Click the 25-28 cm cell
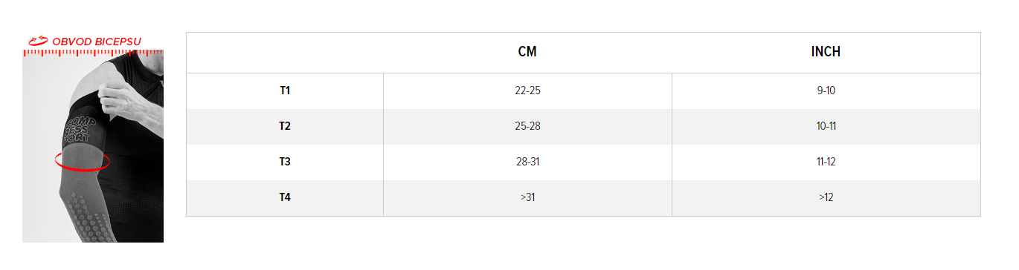 (527, 126)
